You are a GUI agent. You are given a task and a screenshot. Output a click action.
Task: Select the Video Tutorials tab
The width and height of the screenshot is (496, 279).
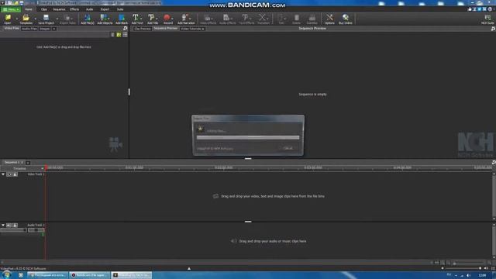click(x=192, y=29)
